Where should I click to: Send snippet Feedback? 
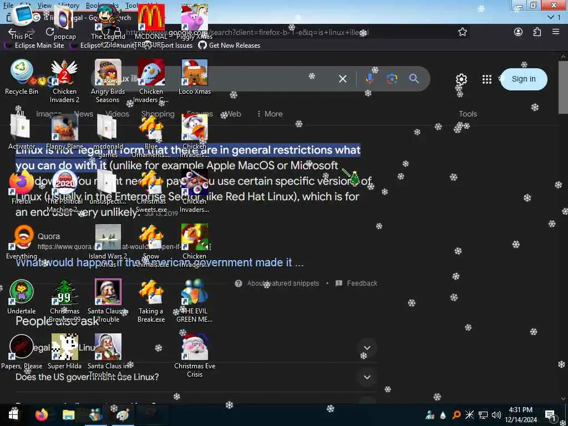click(357, 283)
